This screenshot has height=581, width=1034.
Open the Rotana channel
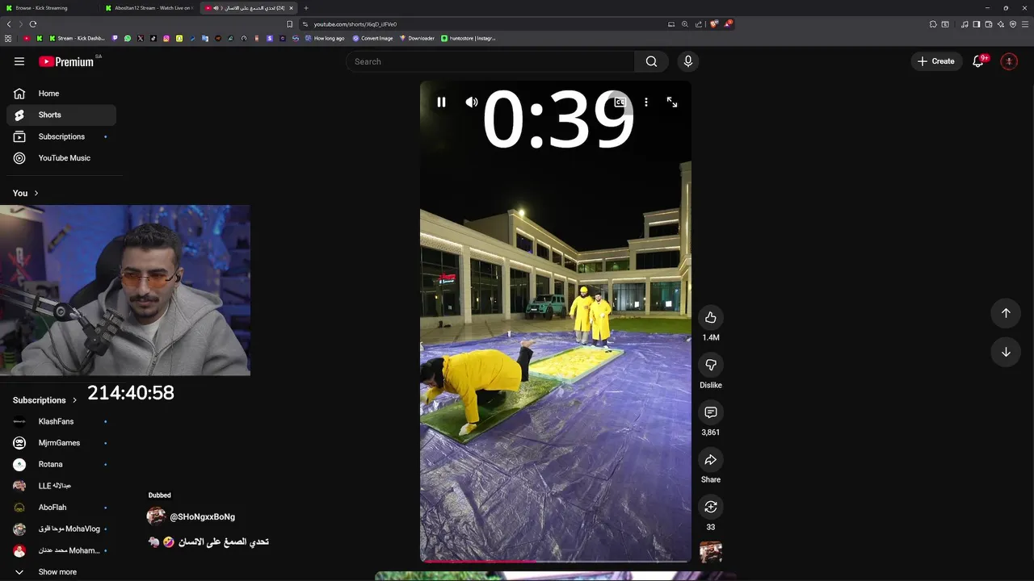click(x=61, y=464)
